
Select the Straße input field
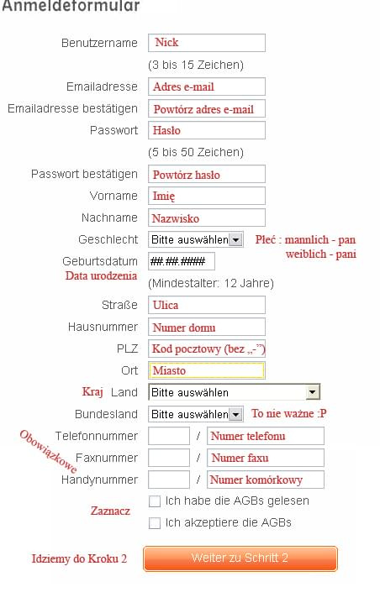click(207, 305)
